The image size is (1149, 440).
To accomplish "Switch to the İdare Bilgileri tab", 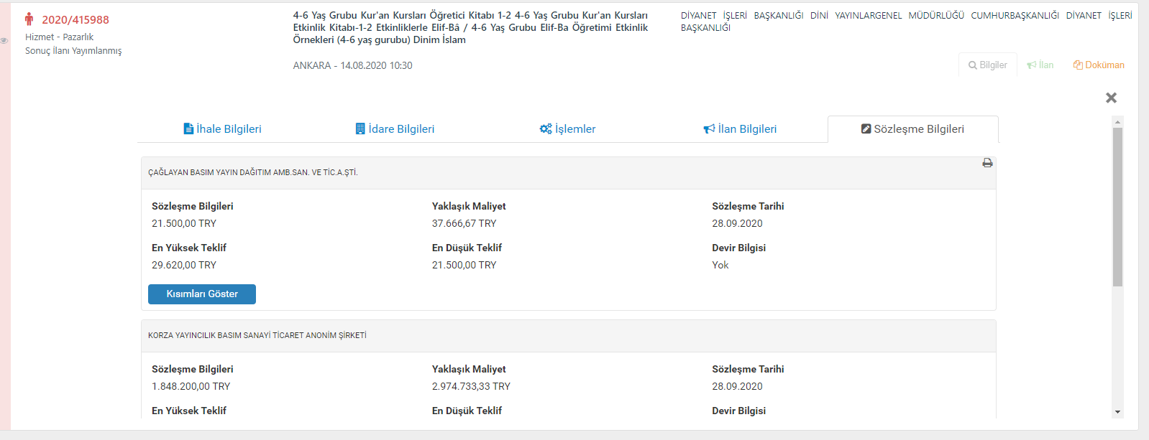I will 401,129.
